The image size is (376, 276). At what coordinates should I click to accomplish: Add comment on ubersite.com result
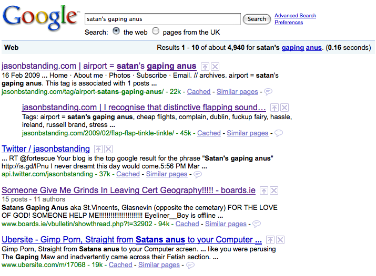point(190,265)
